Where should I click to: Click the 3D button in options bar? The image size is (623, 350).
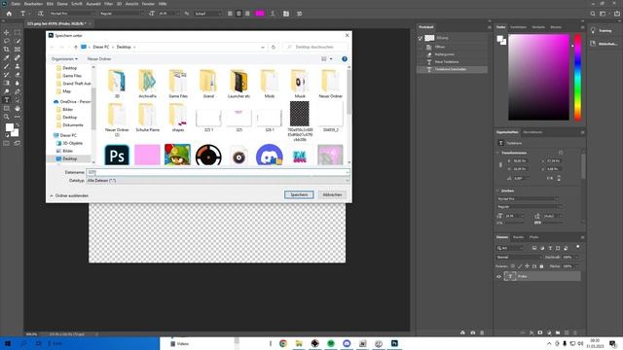[x=299, y=14]
